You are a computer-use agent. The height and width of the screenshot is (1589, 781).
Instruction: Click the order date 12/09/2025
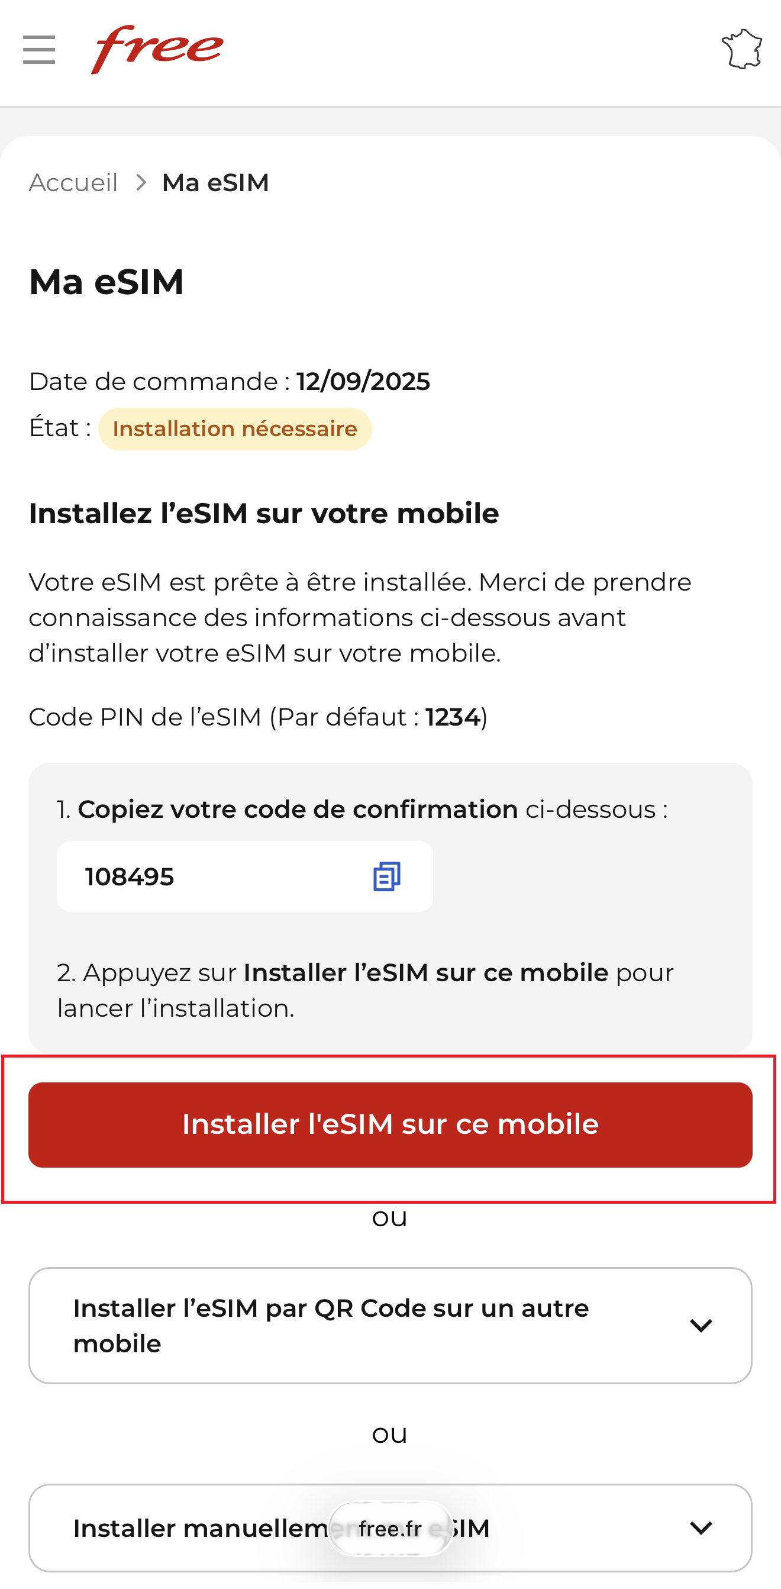pos(363,381)
